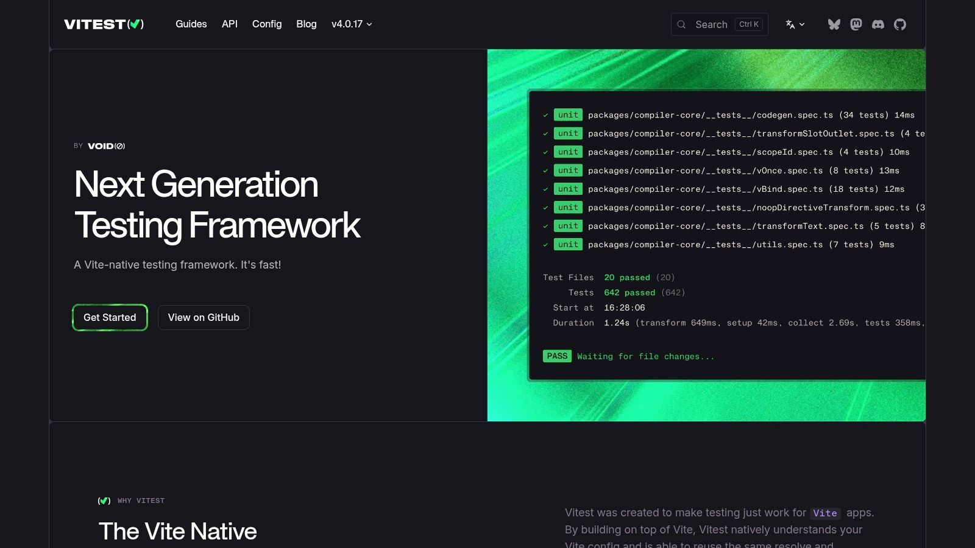Click the search magnifier icon
975x548 pixels.
tap(682, 24)
